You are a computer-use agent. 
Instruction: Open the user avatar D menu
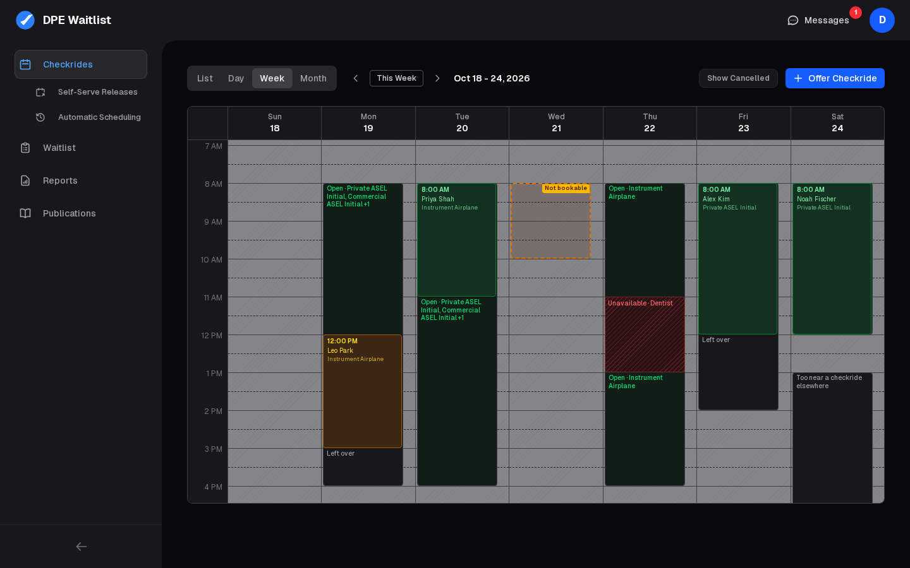pyautogui.click(x=882, y=20)
